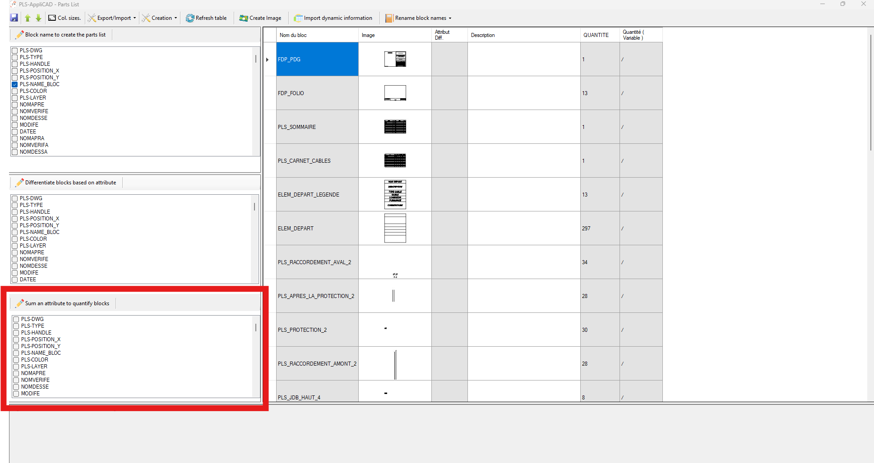Click the Create Image icon

click(x=244, y=18)
